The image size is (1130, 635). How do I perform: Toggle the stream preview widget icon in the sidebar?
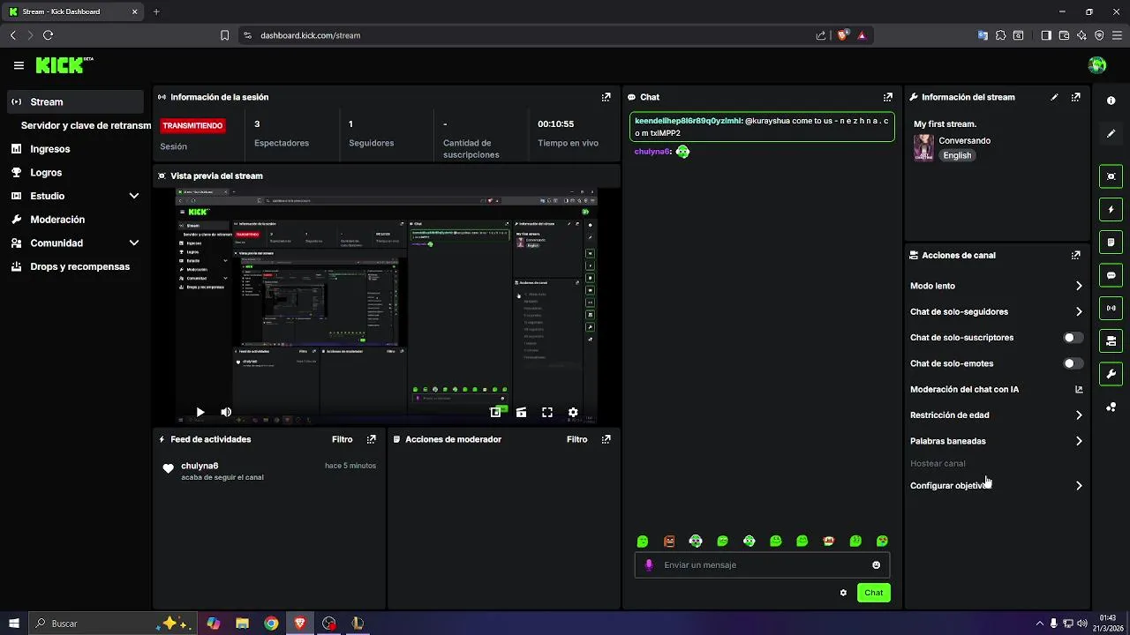(1111, 176)
